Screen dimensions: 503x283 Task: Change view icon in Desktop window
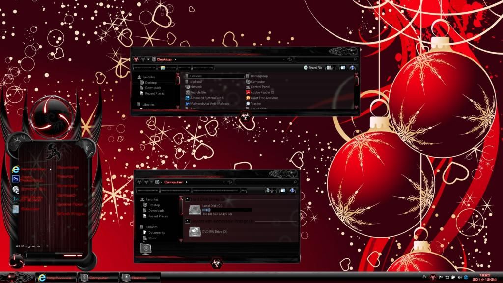click(x=328, y=68)
